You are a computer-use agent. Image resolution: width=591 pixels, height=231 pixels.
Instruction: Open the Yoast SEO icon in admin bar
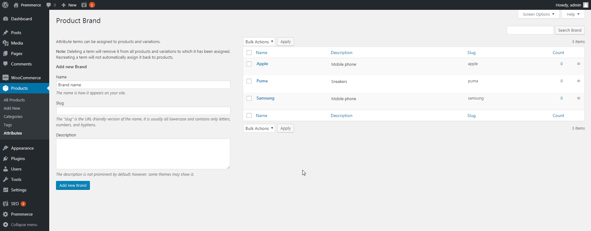point(84,5)
